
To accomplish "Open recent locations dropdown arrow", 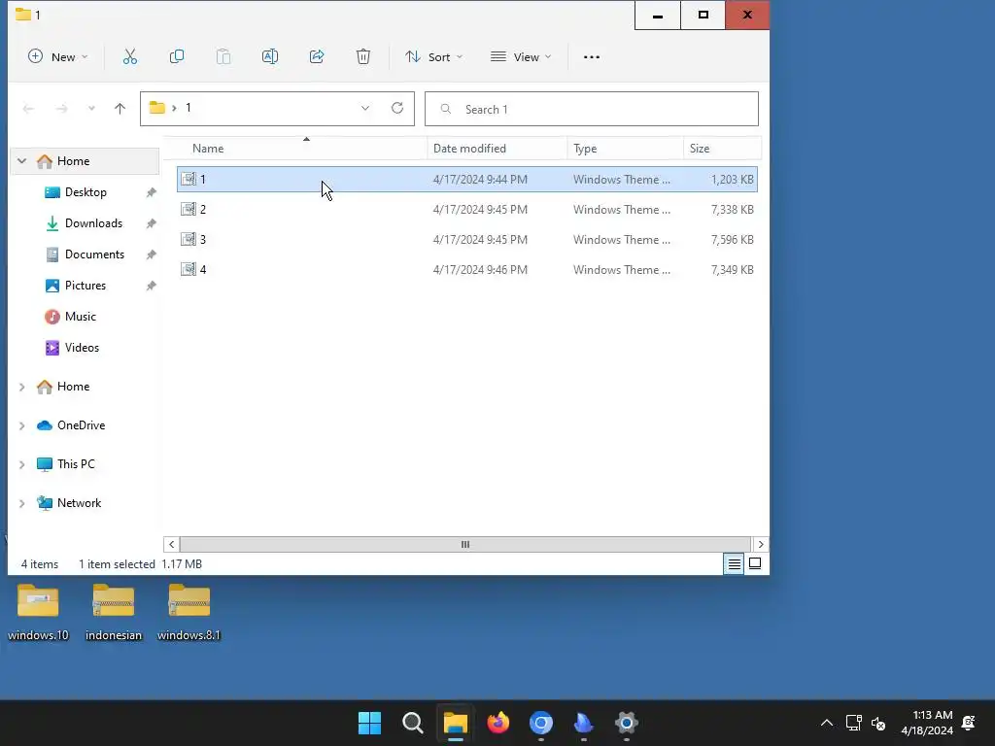I will [91, 109].
